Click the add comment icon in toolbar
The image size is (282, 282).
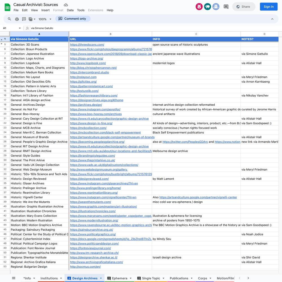pyautogui.click(x=24, y=19)
